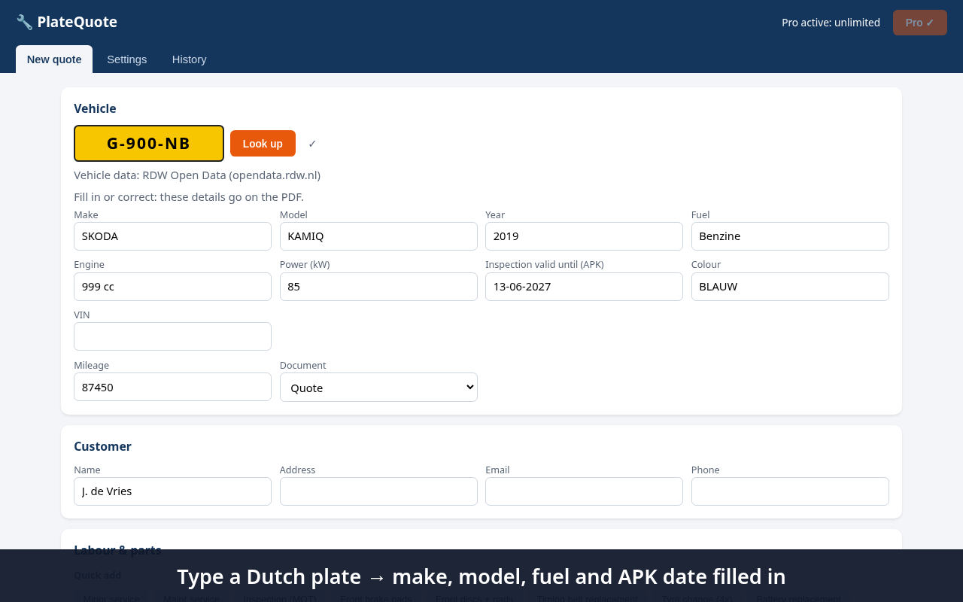Click the Year field with 2019
The image size is (963, 602).
(584, 236)
